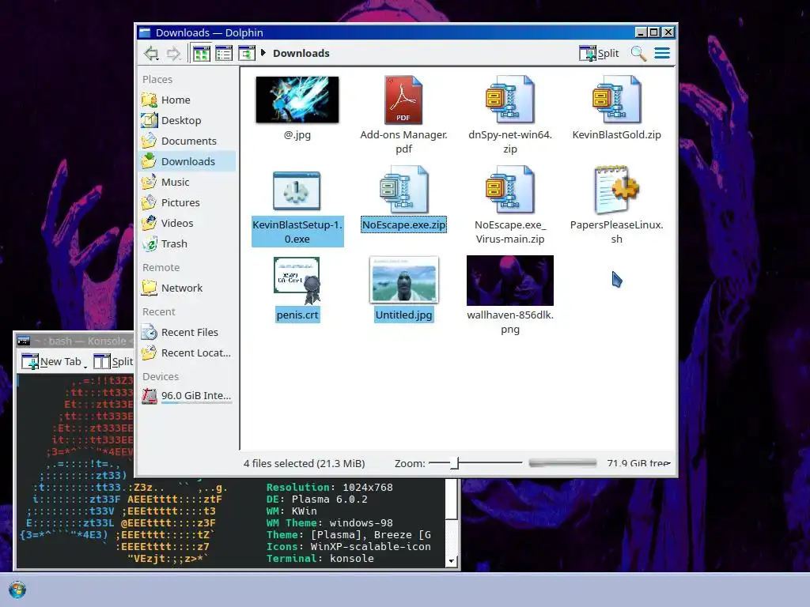Switch Dolphin to Compact view mode
This screenshot has height=607, width=810.
224,53
